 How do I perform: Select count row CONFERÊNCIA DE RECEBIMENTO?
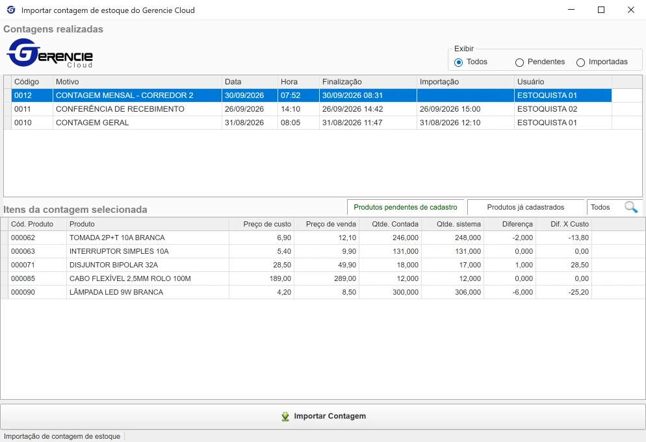coord(311,108)
